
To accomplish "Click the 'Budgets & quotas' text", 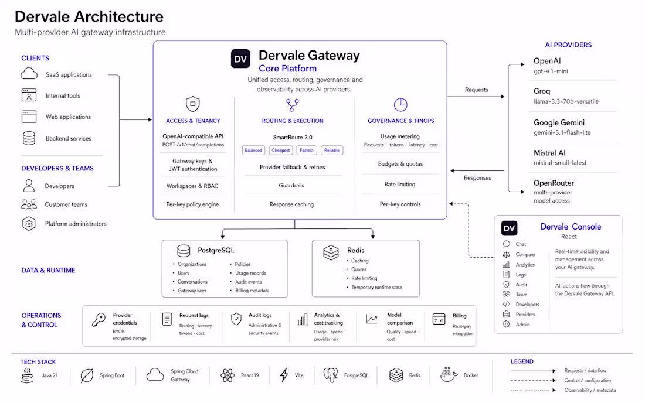I will tap(400, 164).
